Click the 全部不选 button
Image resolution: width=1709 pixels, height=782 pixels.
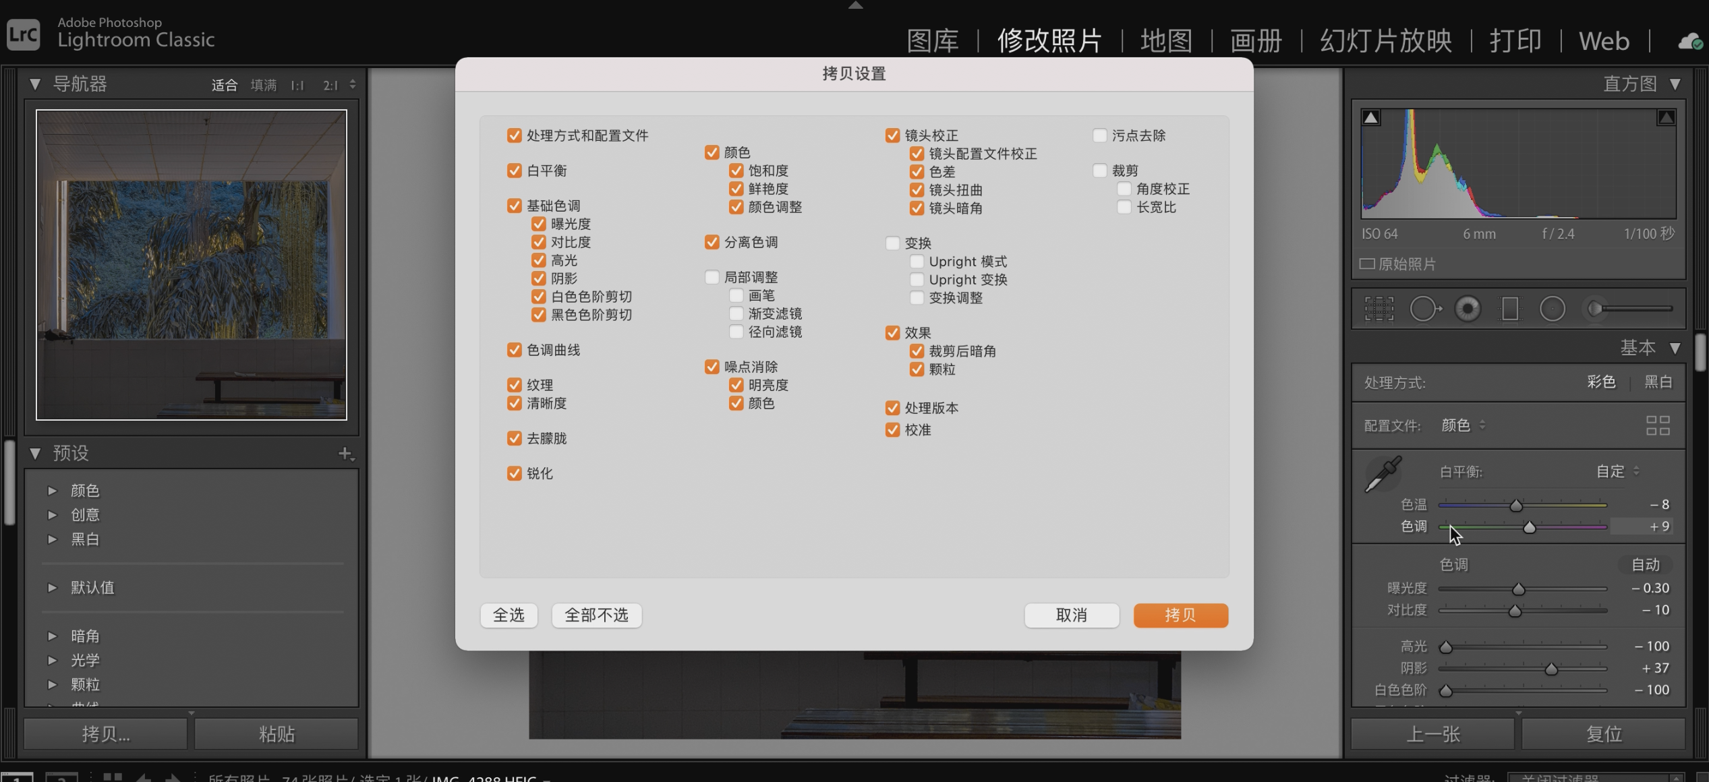point(596,615)
